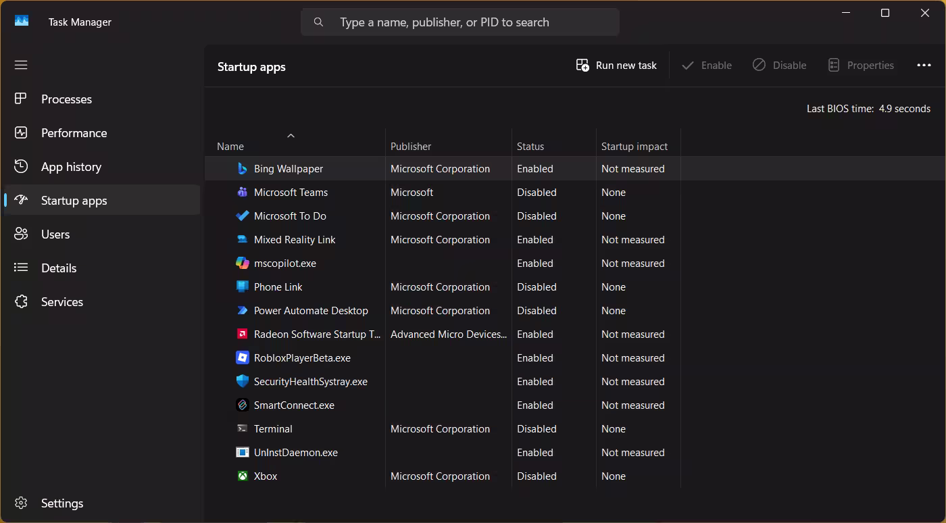946x523 pixels.
Task: Select the Terminal row name
Action: pyautogui.click(x=273, y=429)
